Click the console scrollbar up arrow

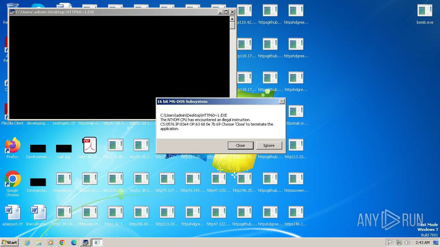(232, 19)
